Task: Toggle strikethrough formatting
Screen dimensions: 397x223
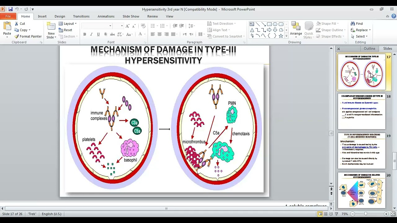Action: click(112, 34)
